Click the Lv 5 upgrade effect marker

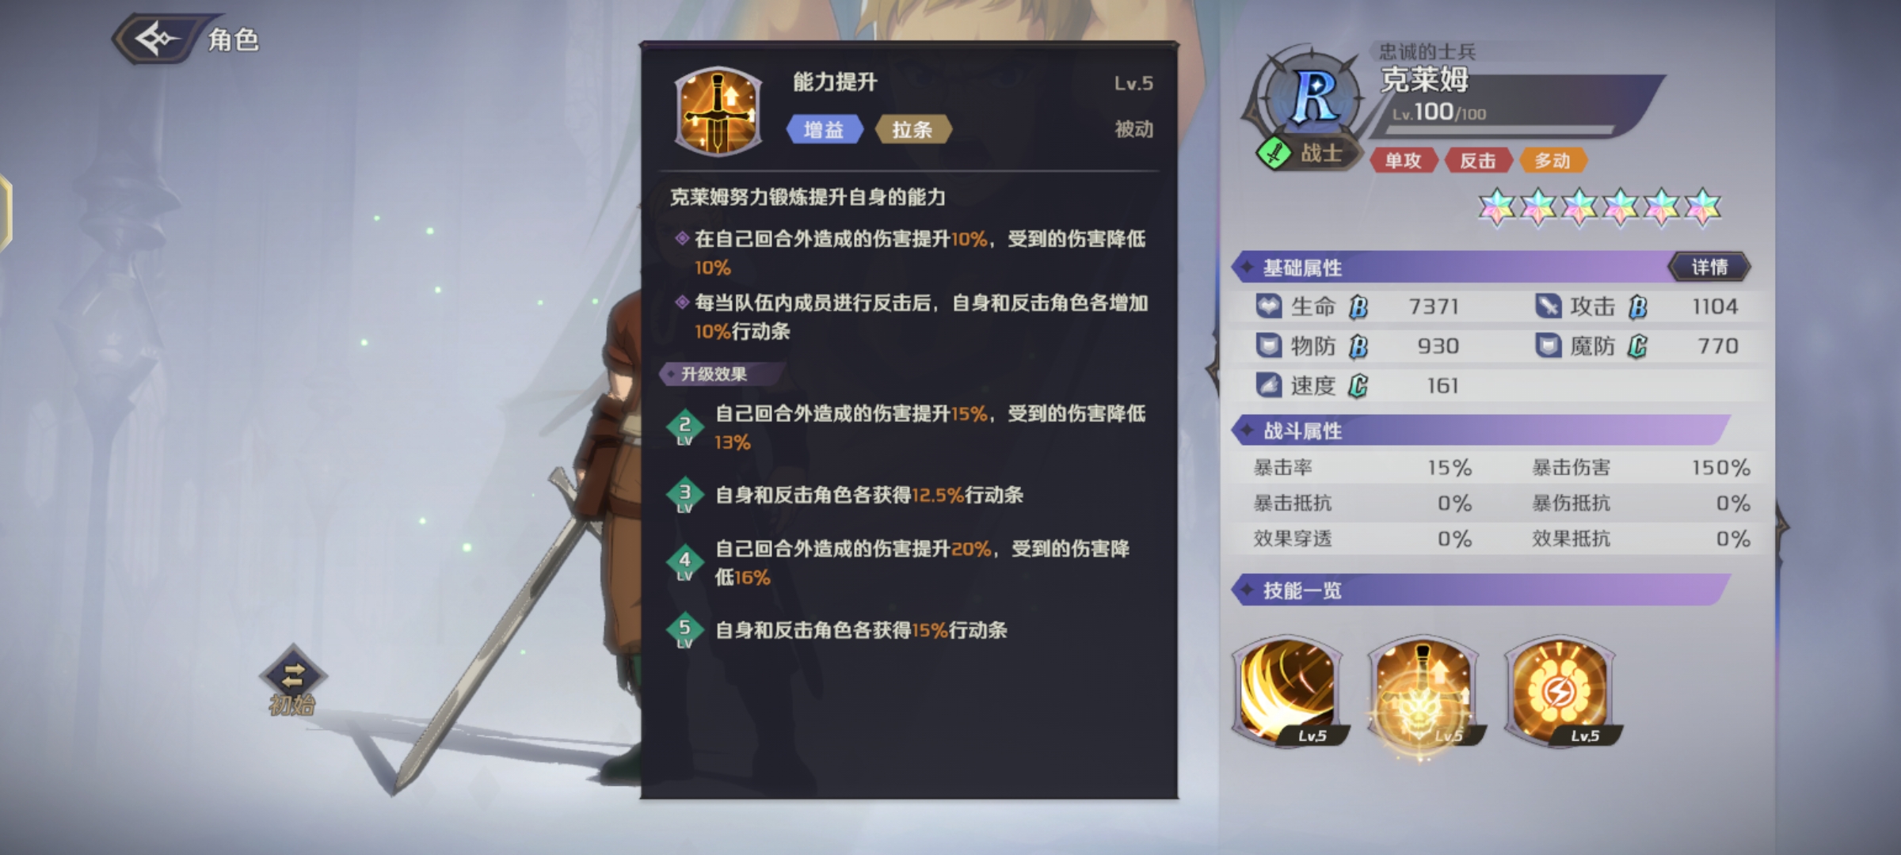click(685, 631)
